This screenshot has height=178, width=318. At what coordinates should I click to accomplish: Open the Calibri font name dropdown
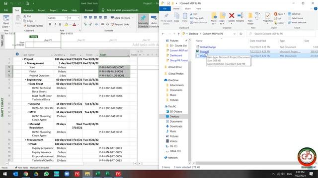pyautogui.click(x=66, y=18)
